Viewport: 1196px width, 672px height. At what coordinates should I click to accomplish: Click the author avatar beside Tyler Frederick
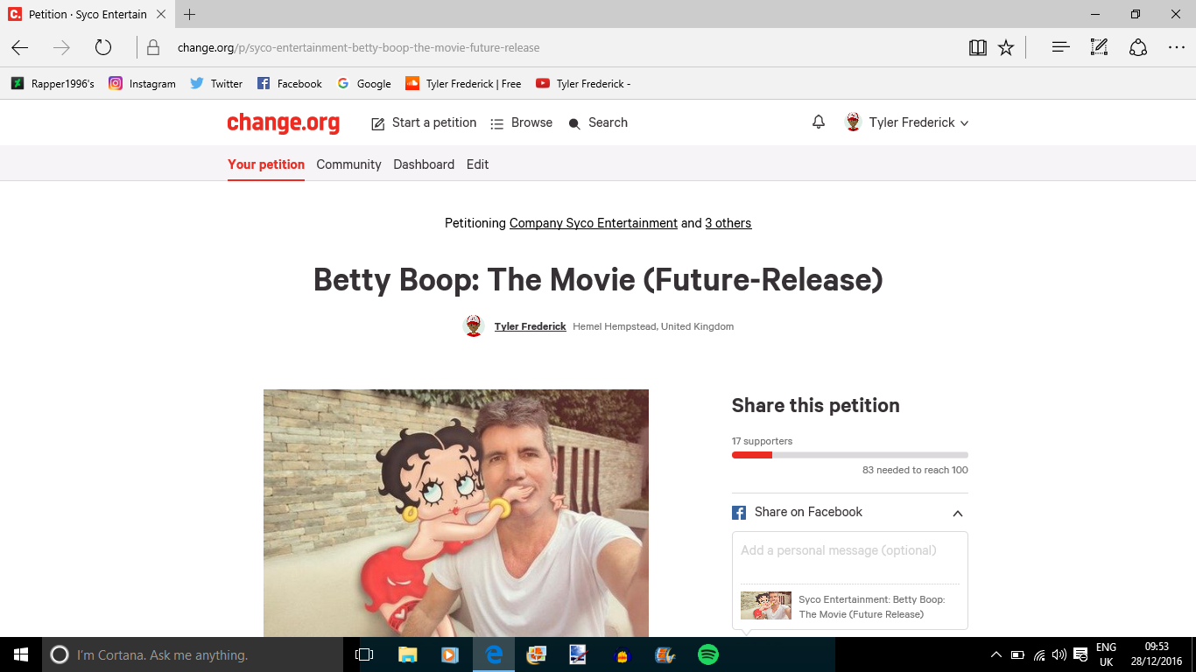point(474,326)
